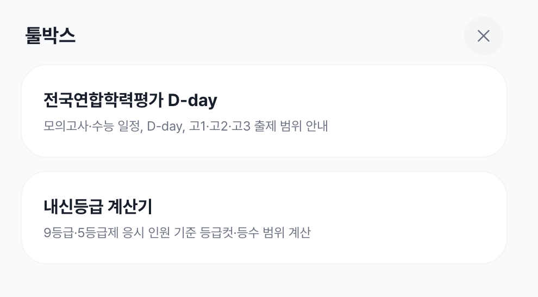Select the 모의고사·수능 일정 description line
Viewport: 538px width, 297px height.
tap(186, 126)
